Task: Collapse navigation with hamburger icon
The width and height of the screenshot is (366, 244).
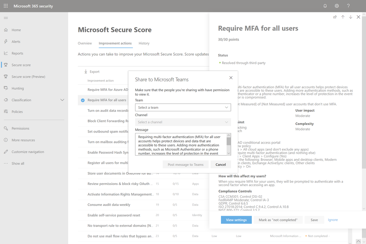Action: click(6, 18)
